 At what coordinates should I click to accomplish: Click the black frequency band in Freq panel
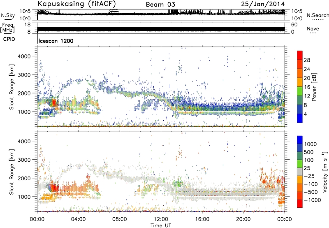[161, 29]
